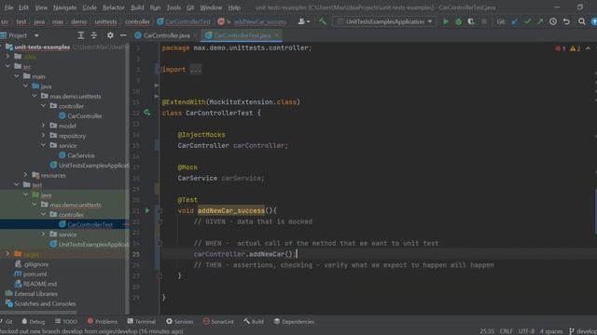Open the Build tool window
The image size is (597, 335).
coord(254,321)
